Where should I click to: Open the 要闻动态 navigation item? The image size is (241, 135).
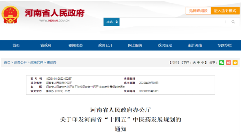[x=76, y=45]
